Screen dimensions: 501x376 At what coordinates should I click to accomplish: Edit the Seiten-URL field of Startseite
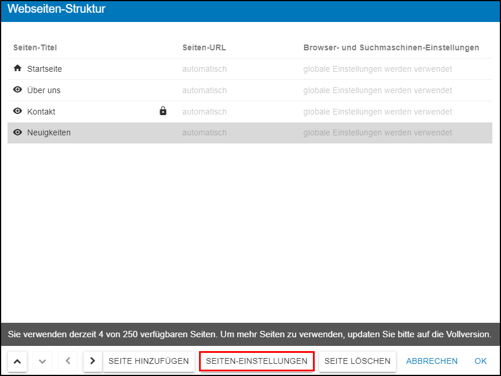(204, 69)
